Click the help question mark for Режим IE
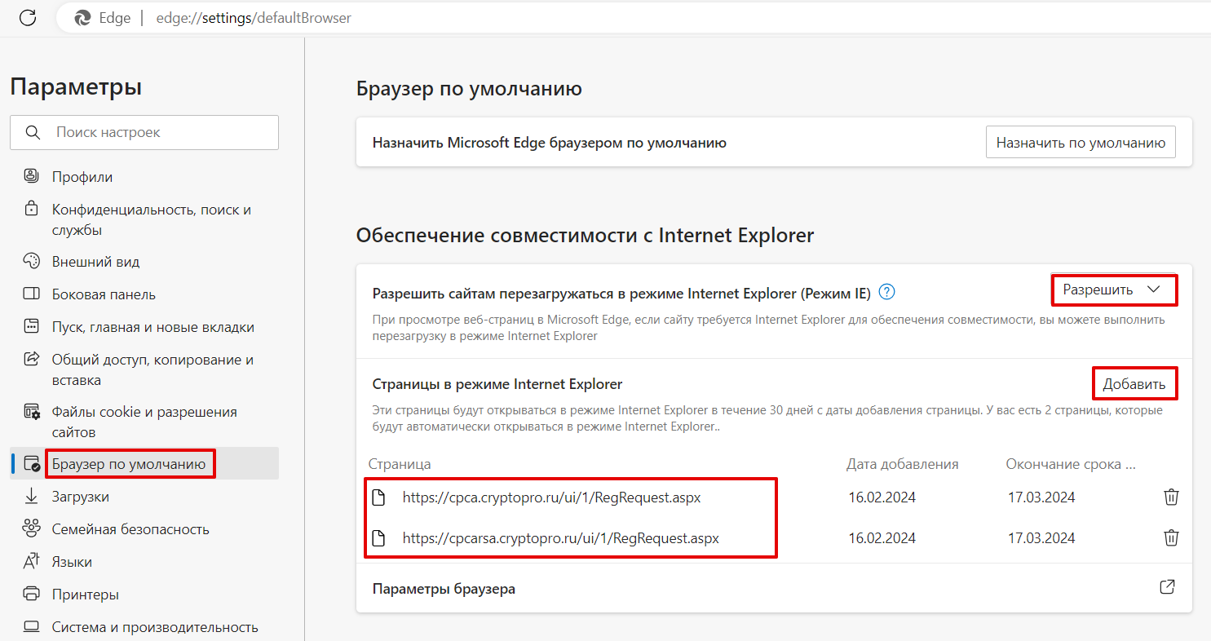Viewport: 1211px width, 641px height. click(887, 292)
